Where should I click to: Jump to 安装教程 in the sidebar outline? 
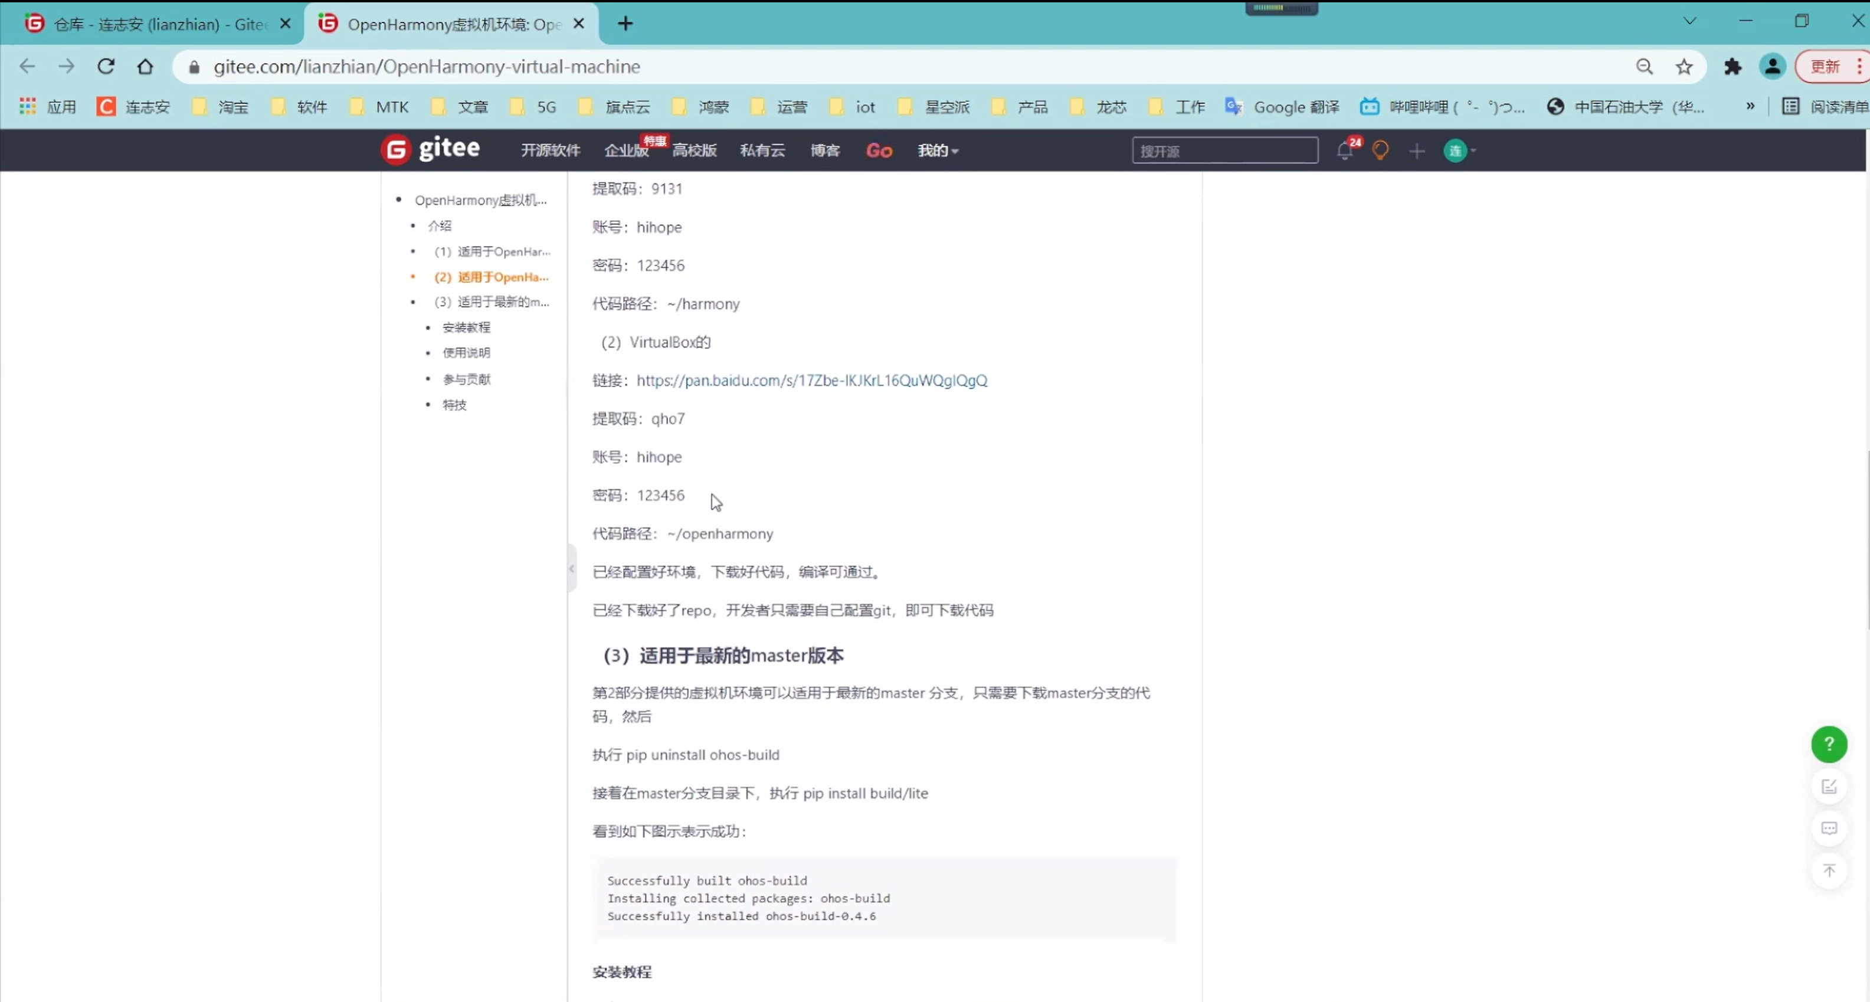pyautogui.click(x=466, y=328)
